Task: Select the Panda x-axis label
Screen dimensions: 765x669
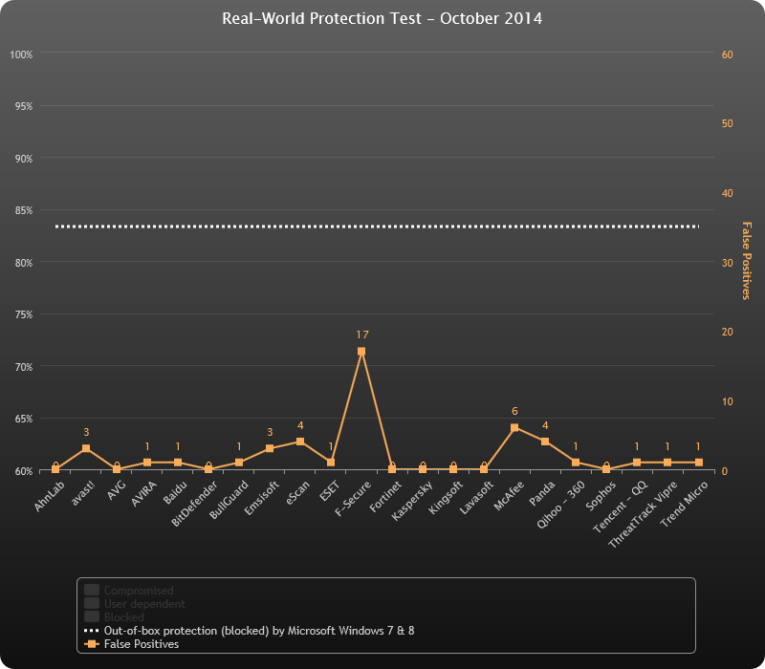Action: coord(541,493)
